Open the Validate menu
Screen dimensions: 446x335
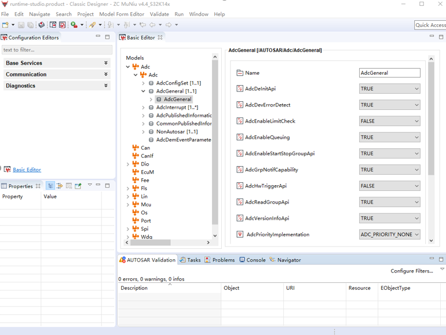159,14
